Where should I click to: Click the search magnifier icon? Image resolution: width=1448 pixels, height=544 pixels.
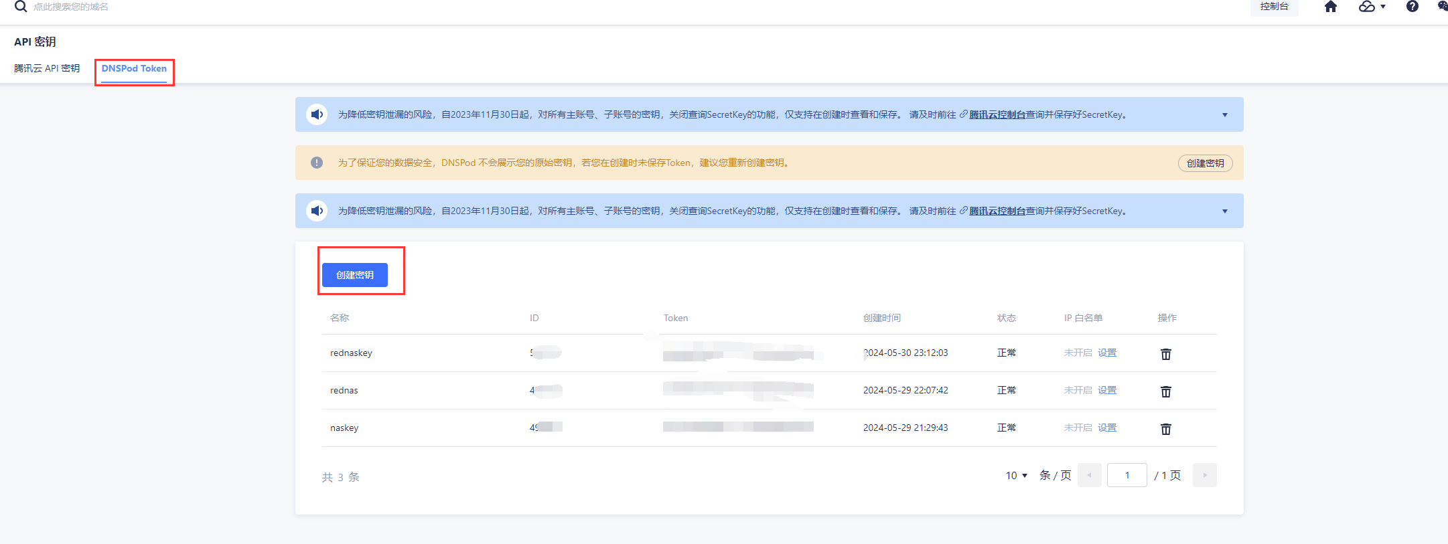coord(21,7)
